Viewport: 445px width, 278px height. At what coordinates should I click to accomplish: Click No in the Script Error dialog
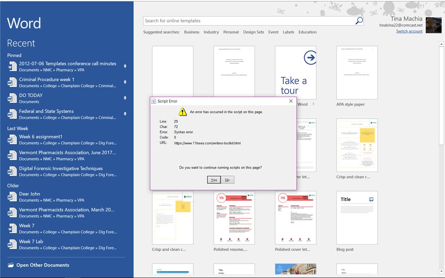pos(227,180)
